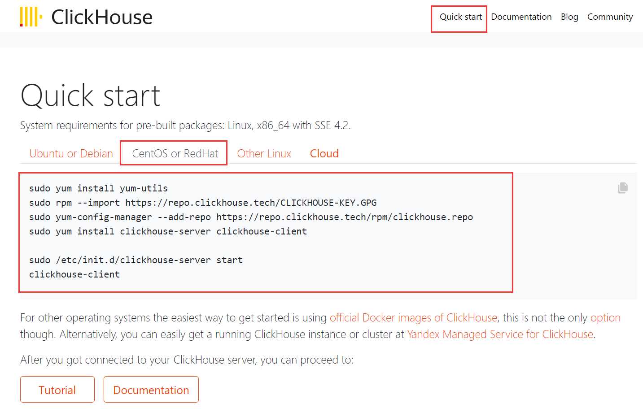643x412 pixels.
Task: Click the ClickHouse brand name text
Action: [x=102, y=17]
